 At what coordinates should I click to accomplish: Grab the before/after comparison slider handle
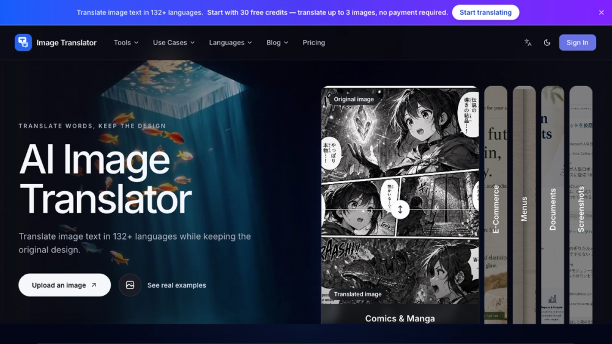(400, 210)
